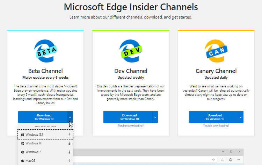262x165 pixels.
Task: Close the preview browser window
Action: [x=239, y=151]
